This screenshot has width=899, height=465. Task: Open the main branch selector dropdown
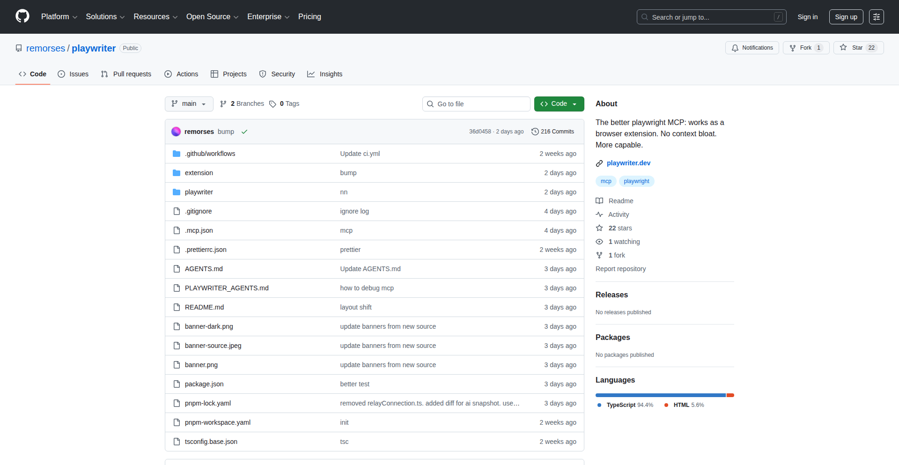coord(189,103)
